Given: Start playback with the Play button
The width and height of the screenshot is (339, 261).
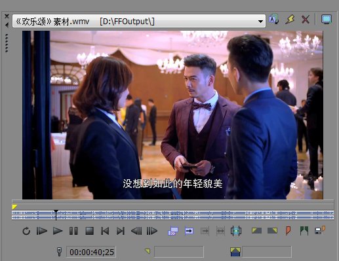Looking at the screenshot, I should point(58,231).
